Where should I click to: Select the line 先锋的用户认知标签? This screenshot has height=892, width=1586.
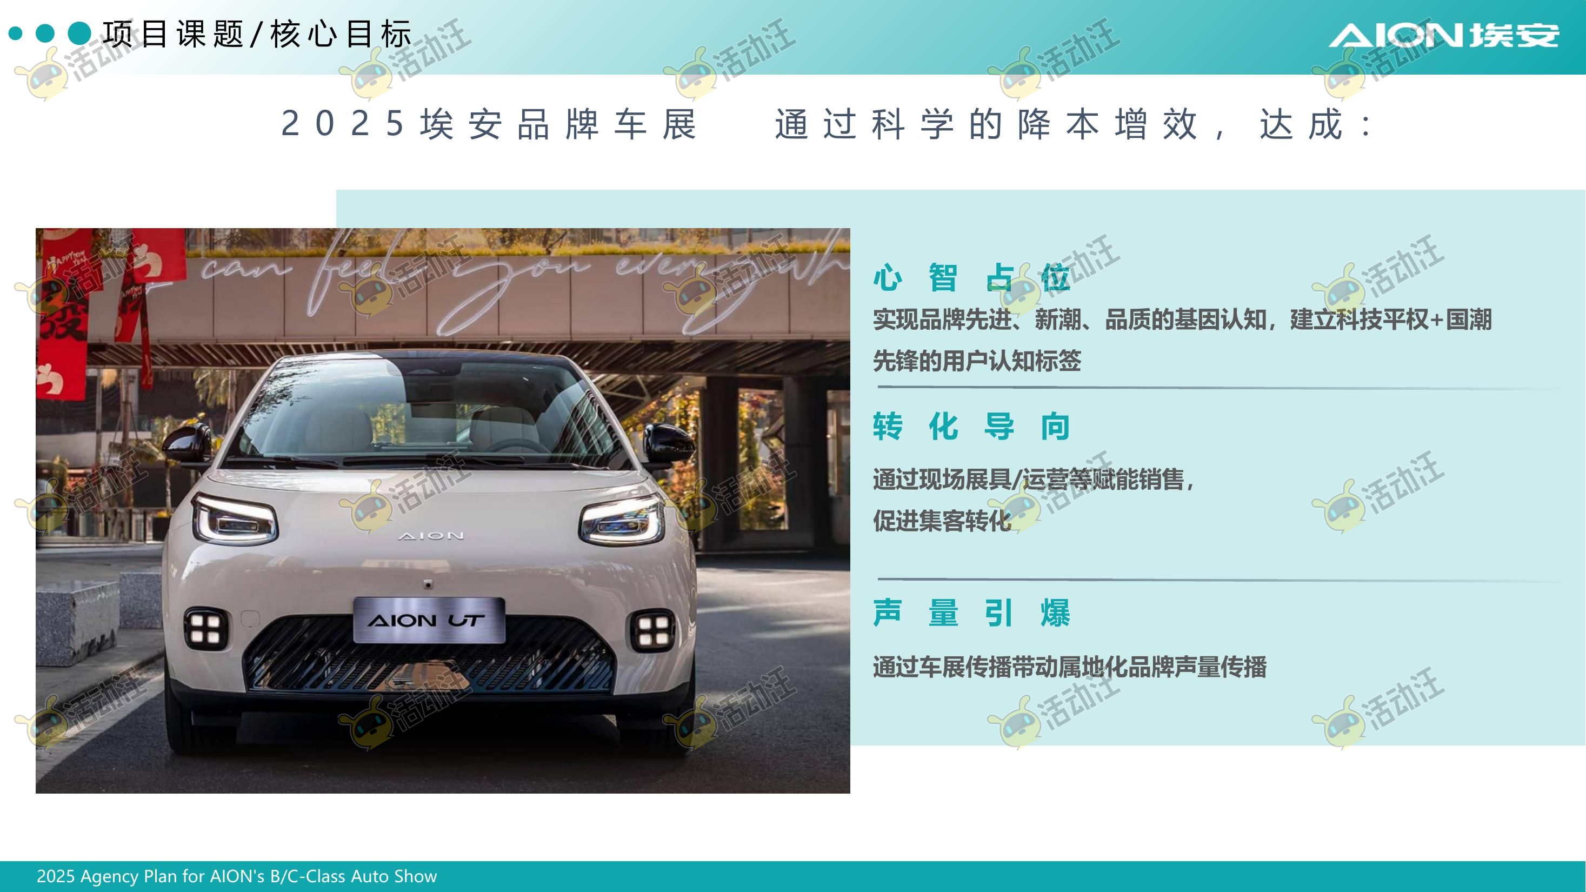[x=976, y=361]
